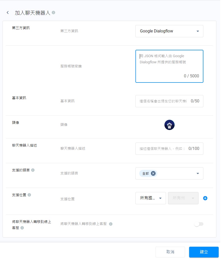The height and width of the screenshot is (261, 223).
Task: Click info icon after 將聊天機器人轉移到線上客服 label
Action: [111, 224]
